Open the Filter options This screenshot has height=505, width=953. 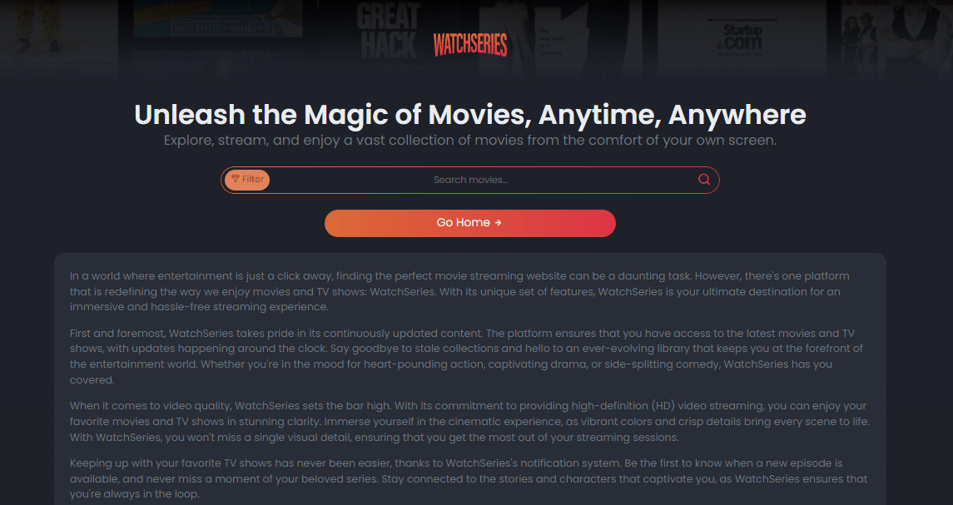point(247,179)
